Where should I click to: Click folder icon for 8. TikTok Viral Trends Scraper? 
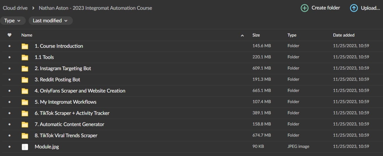tap(25, 136)
